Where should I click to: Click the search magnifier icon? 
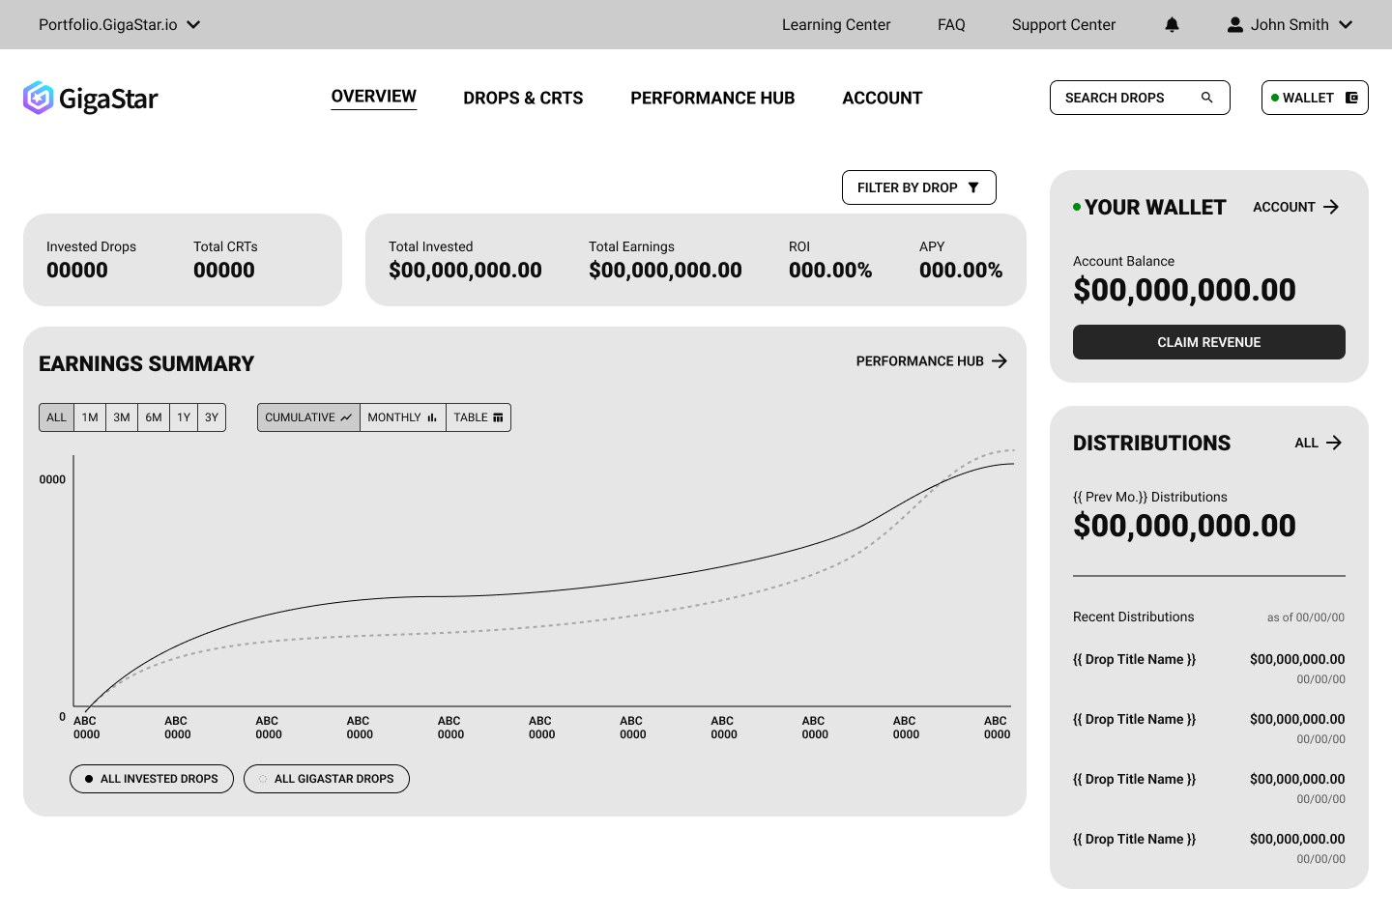1206,98
